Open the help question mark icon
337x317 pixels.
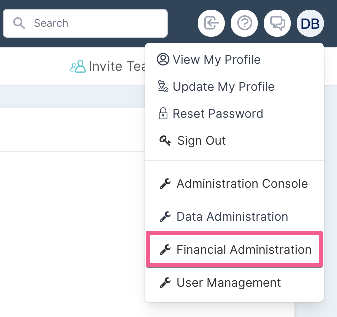244,23
